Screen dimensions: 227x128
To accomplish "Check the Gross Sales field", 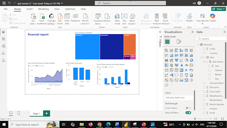I will 204,92.
